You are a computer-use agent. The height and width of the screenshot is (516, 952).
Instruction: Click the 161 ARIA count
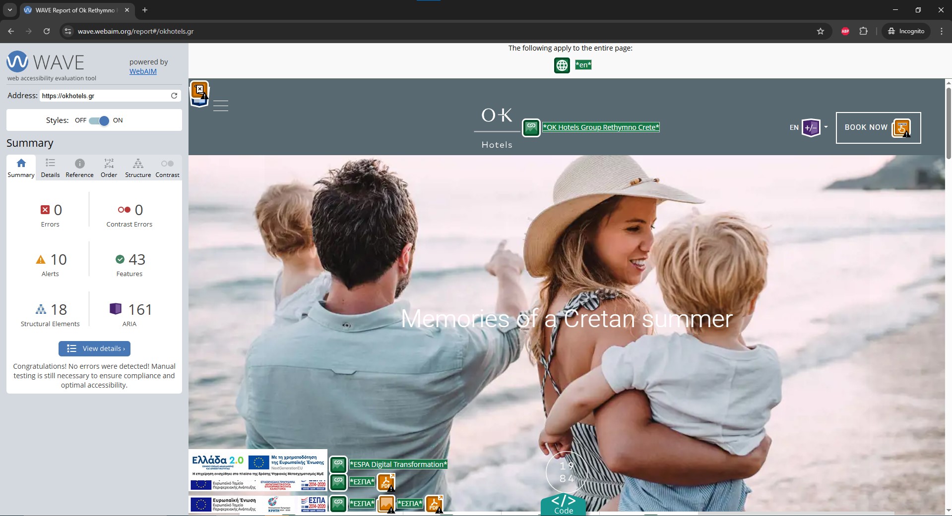tap(140, 310)
